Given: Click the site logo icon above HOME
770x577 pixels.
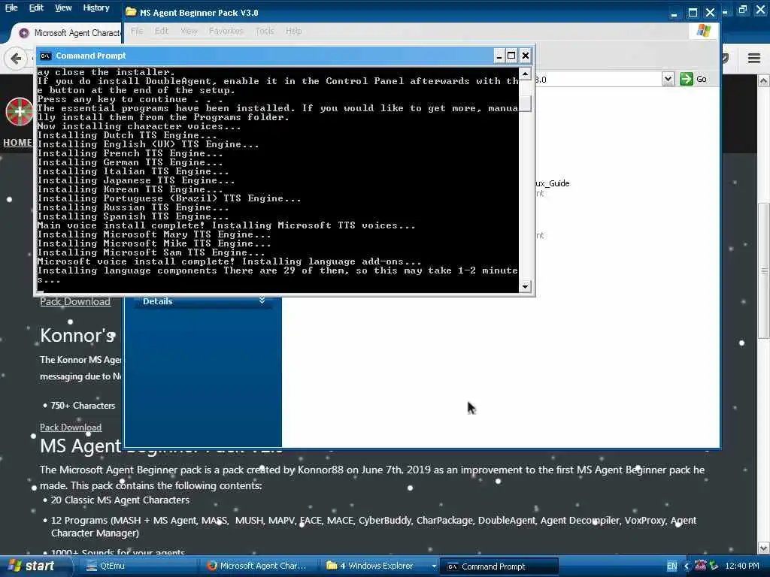Looking at the screenshot, I should pos(19,111).
